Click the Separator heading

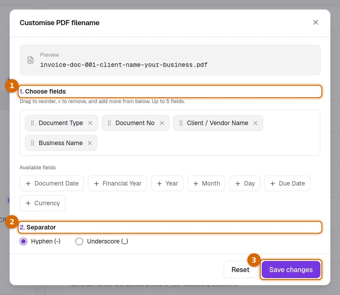point(38,227)
